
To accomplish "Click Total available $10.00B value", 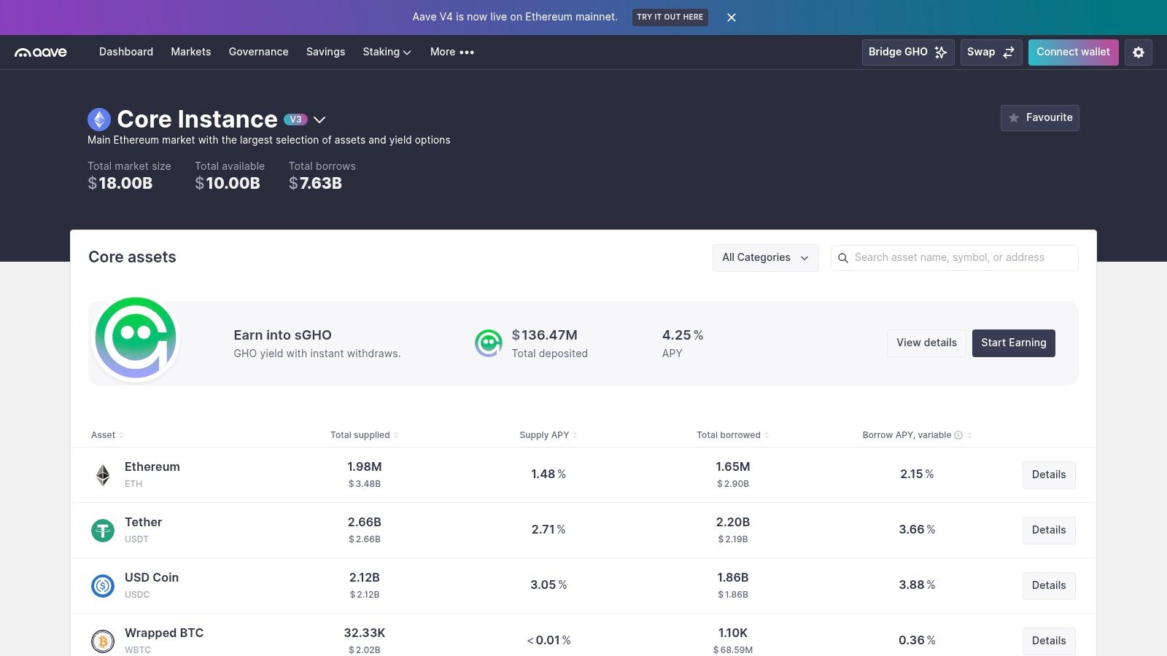I will (x=228, y=184).
